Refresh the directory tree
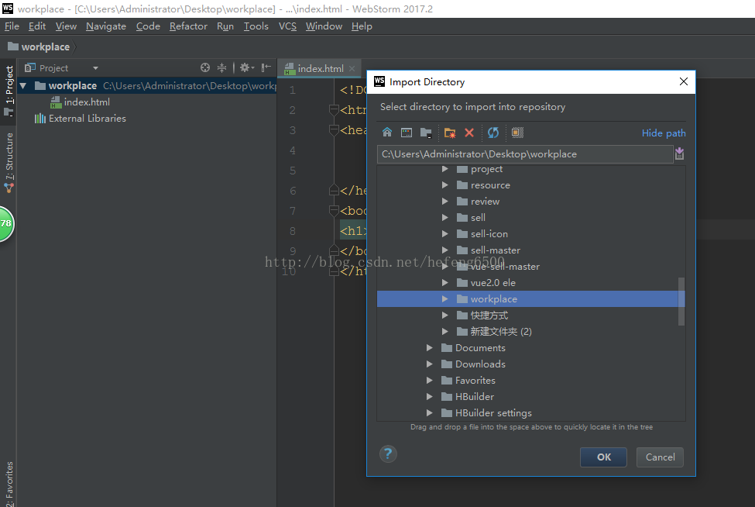Image resolution: width=755 pixels, height=507 pixels. pos(493,133)
